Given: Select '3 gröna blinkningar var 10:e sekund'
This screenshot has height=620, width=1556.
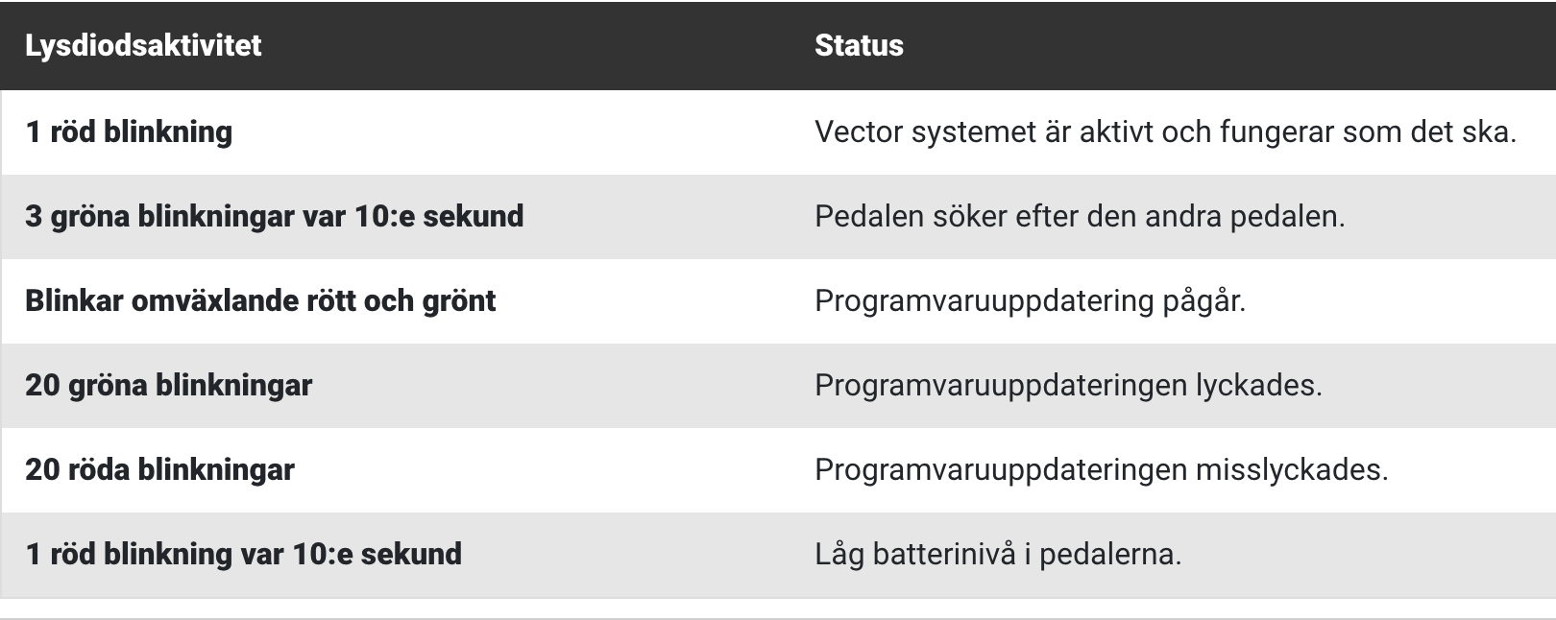Looking at the screenshot, I should [x=274, y=216].
